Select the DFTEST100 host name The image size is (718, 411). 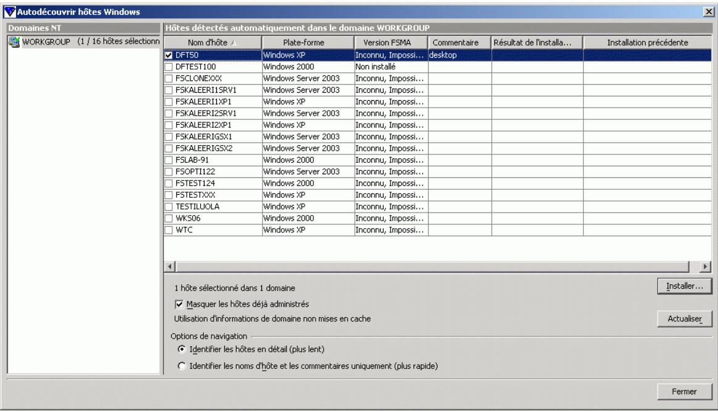click(x=195, y=67)
